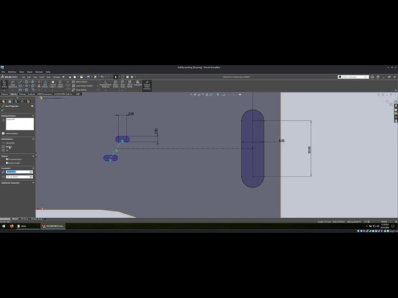
Task: Click the Home icon in quick toolbar
Action: coord(70,77)
